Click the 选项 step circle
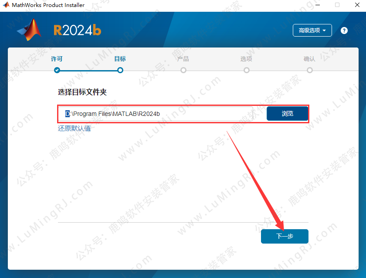Image resolution: width=366 pixels, height=278 pixels. [247, 70]
